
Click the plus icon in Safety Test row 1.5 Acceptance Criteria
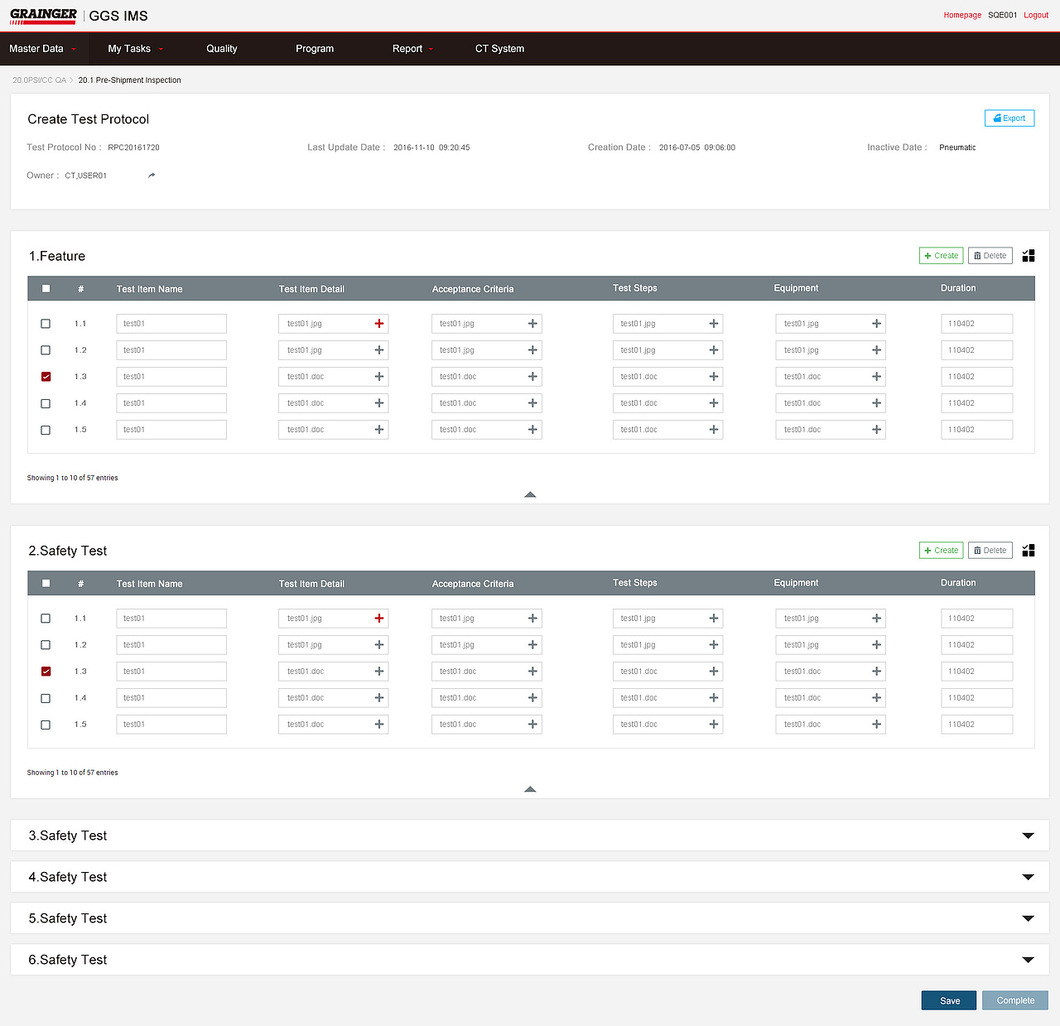pyautogui.click(x=532, y=725)
